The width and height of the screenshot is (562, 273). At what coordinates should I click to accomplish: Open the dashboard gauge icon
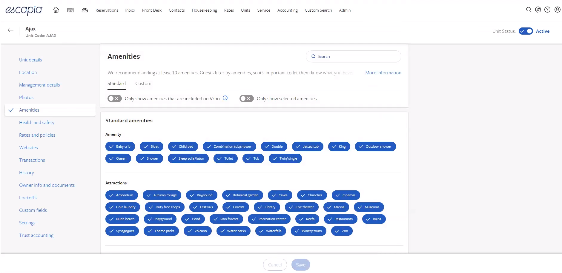coord(85,10)
